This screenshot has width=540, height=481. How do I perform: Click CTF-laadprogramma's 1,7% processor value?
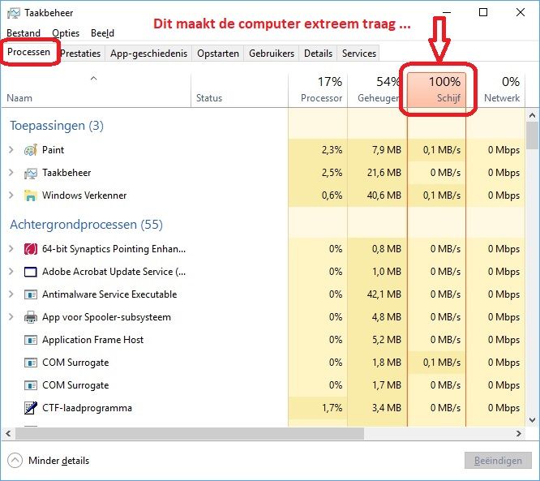point(332,408)
